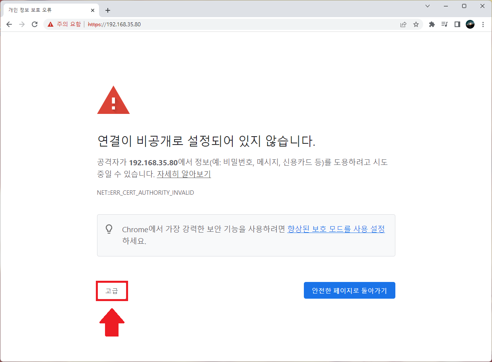Click the back navigation arrow
Screen dimensions: 492x362
9,24
